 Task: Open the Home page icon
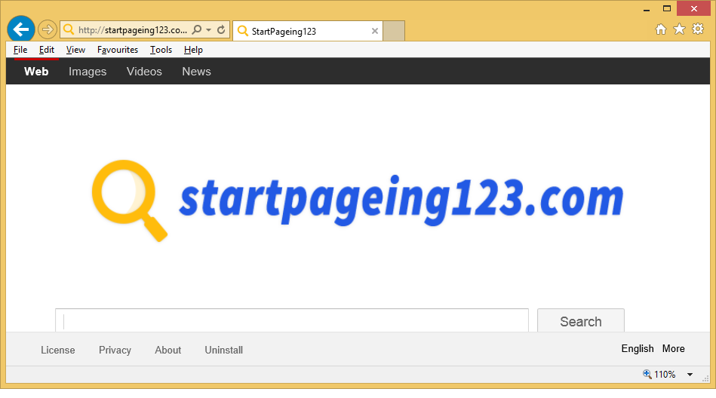[661, 29]
